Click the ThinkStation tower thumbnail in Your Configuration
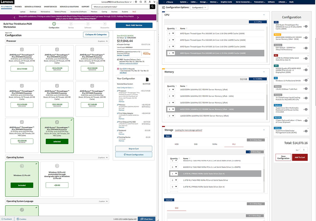Screen dimensions: 316x221 tap(147, 79)
